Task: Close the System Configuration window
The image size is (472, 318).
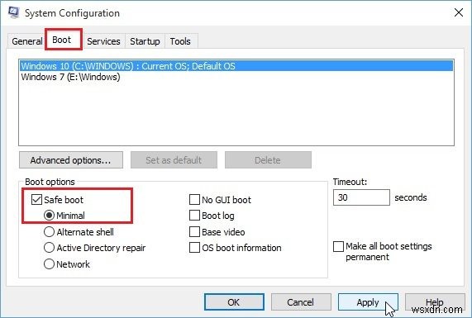Action: click(x=459, y=12)
